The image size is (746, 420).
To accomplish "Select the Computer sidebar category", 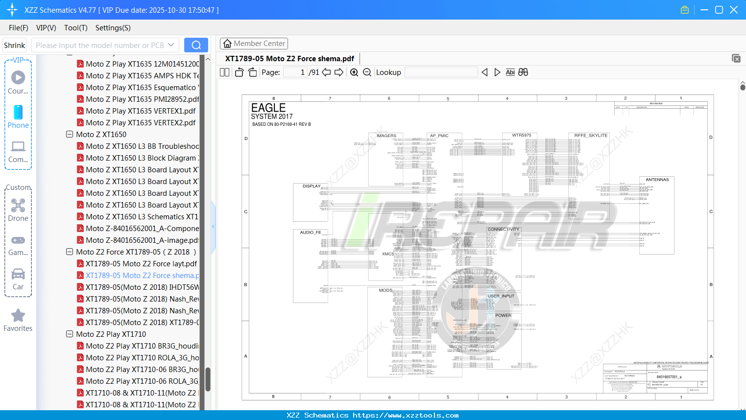I will (18, 151).
